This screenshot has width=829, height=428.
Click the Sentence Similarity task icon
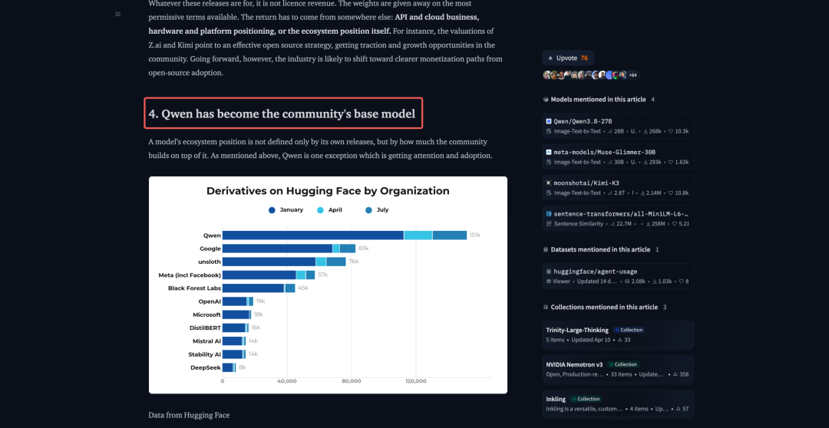(549, 223)
